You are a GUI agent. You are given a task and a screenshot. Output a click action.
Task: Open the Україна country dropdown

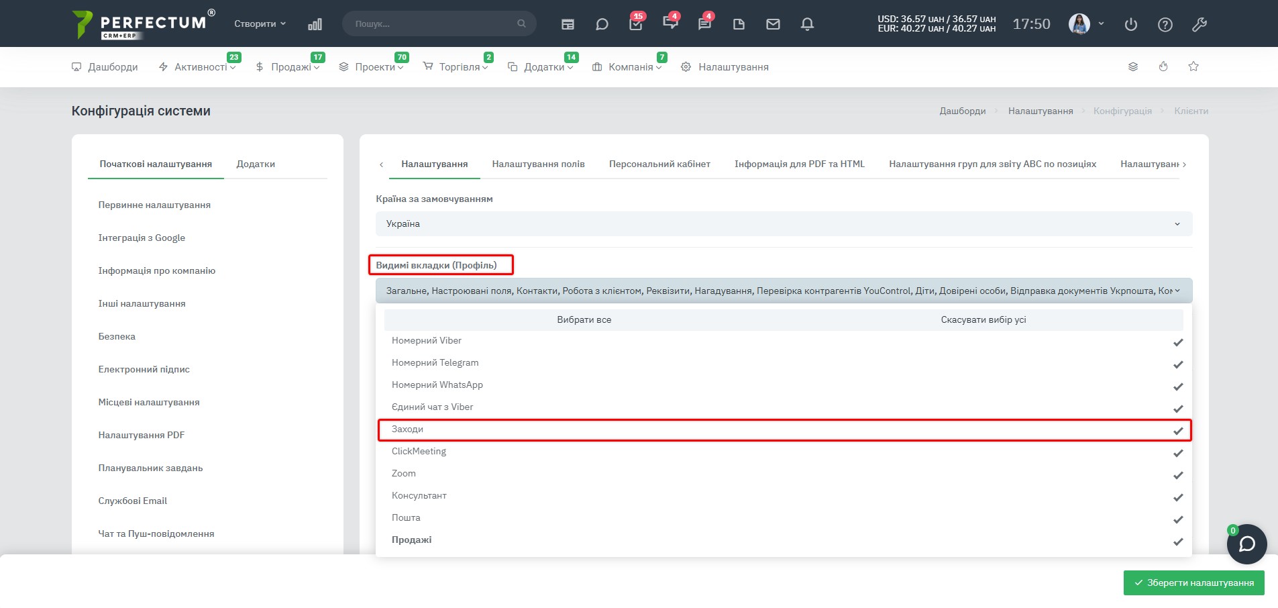click(784, 224)
